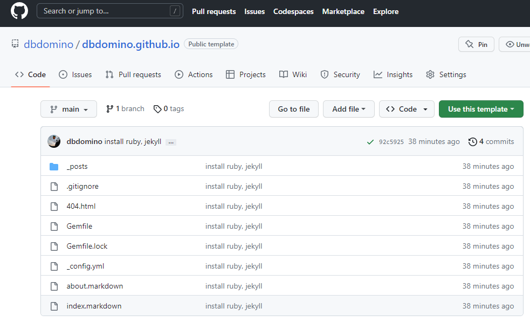Open the Projects tab
530x322 pixels.
tap(246, 74)
